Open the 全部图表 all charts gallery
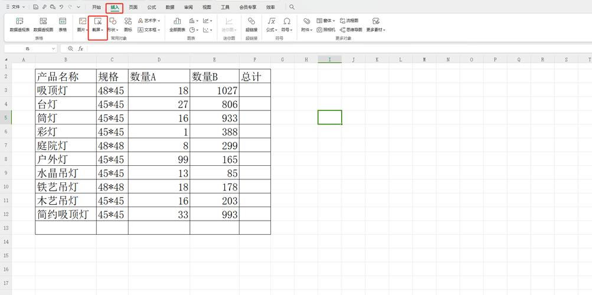This screenshot has width=592, height=295. [x=177, y=24]
